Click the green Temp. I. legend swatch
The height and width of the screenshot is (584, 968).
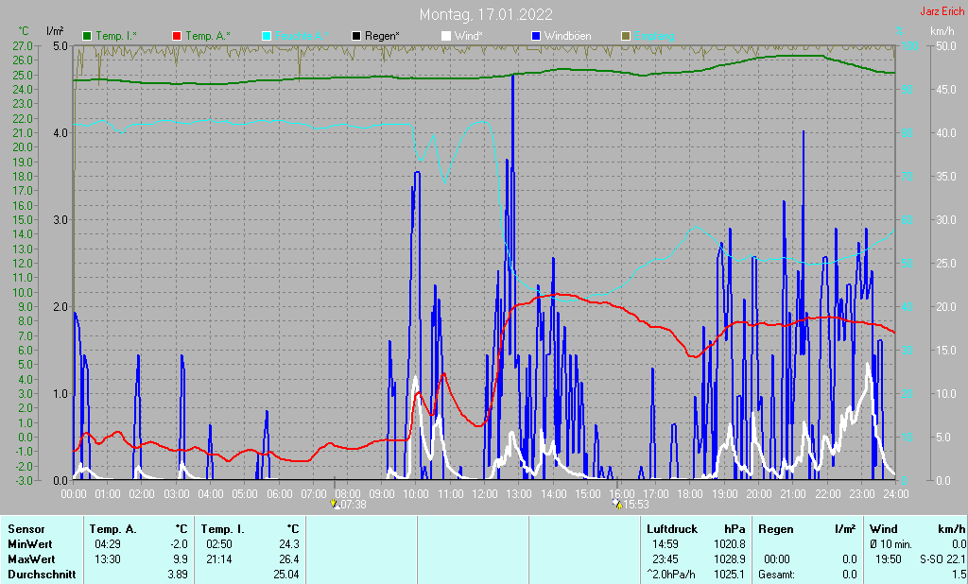87,36
